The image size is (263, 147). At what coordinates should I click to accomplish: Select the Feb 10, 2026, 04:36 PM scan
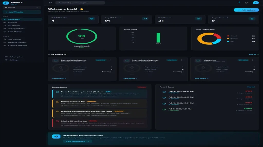[x=207, y=92]
